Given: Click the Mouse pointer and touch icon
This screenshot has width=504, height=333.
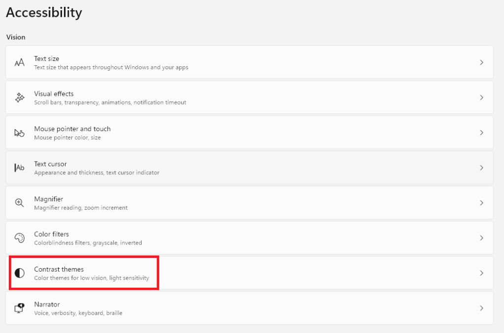Looking at the screenshot, I should [20, 133].
